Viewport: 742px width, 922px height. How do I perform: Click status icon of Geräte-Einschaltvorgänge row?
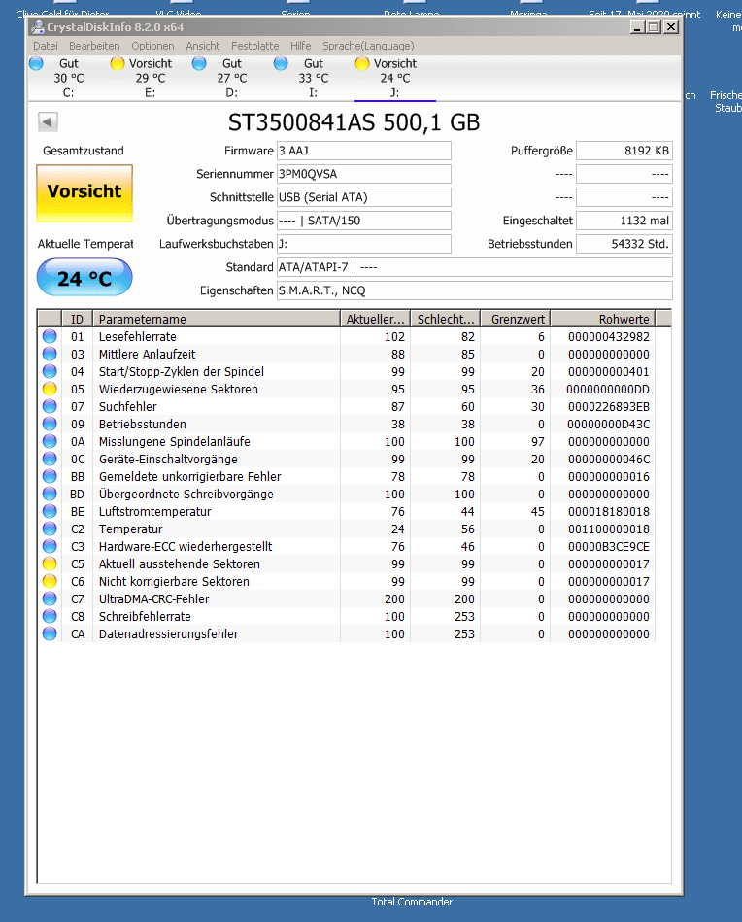click(50, 459)
